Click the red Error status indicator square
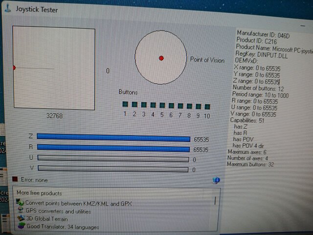The image size is (313, 235). [x=15, y=180]
